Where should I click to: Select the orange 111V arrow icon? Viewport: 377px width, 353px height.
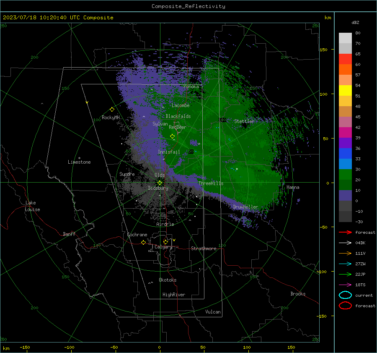pyautogui.click(x=345, y=253)
